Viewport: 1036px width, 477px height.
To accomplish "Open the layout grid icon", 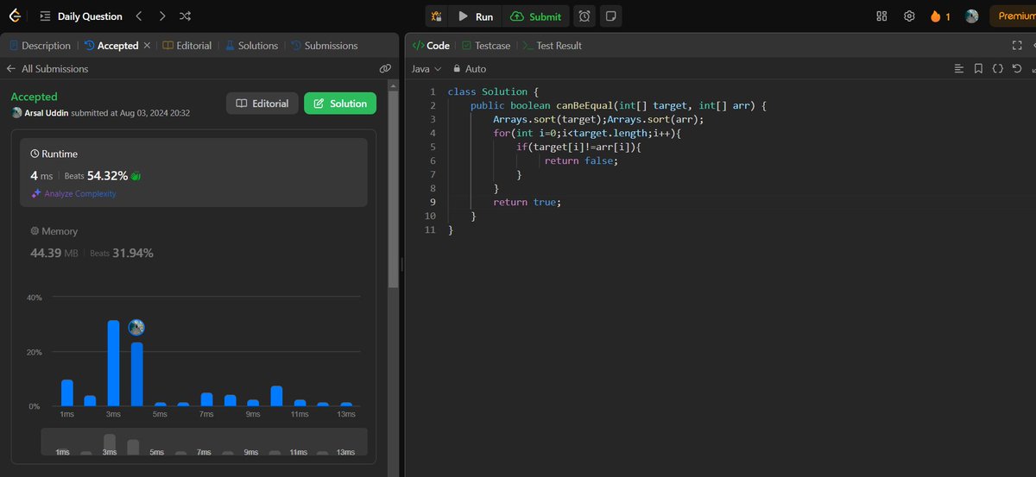I will 881,16.
